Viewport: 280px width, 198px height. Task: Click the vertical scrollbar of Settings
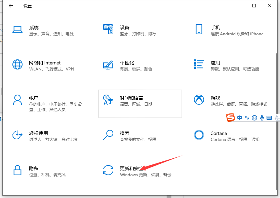(276, 121)
